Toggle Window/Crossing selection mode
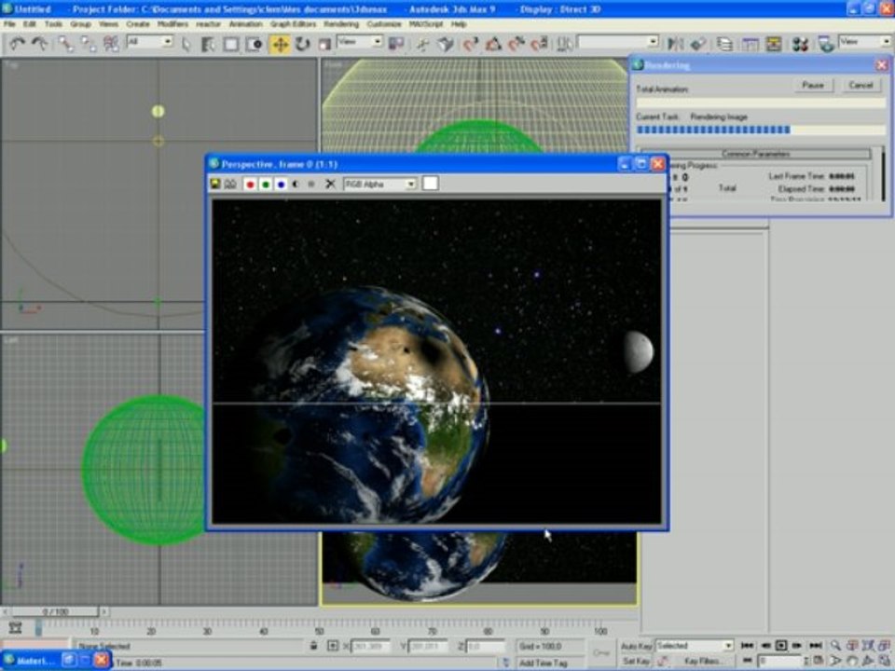 [x=254, y=44]
